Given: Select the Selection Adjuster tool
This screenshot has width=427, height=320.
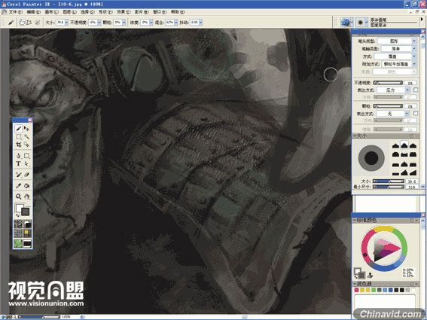Looking at the screenshot, I should coord(26,145).
